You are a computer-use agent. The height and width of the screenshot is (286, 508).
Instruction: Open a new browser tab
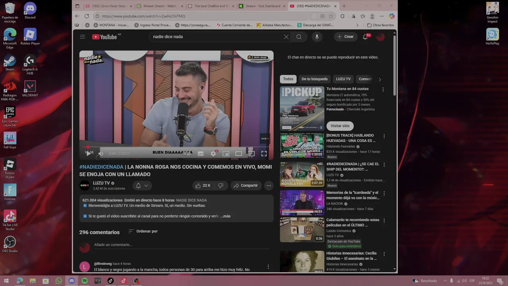click(344, 6)
